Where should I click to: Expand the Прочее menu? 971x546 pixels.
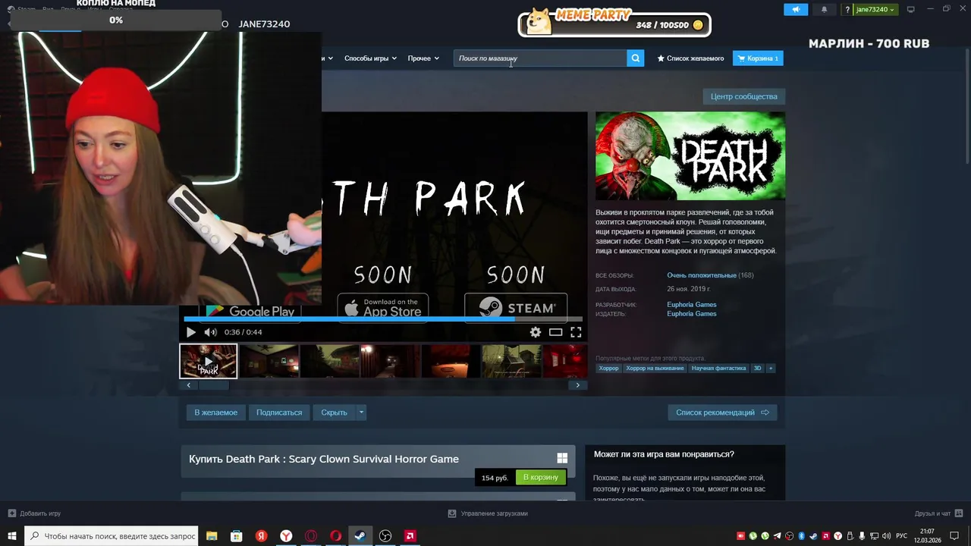coord(423,58)
